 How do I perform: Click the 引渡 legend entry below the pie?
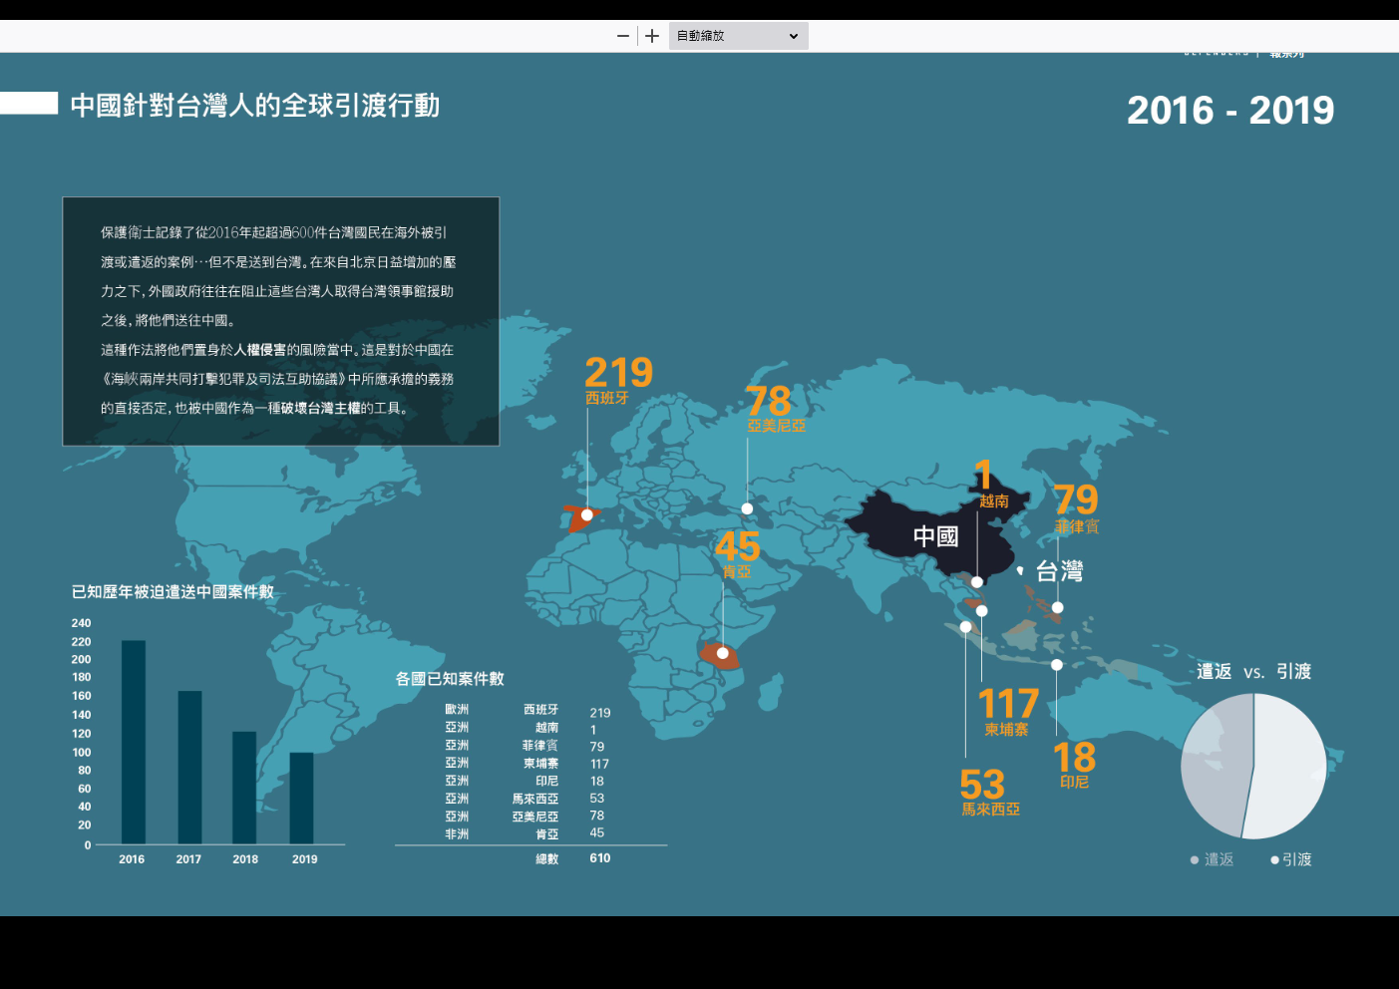(1291, 859)
